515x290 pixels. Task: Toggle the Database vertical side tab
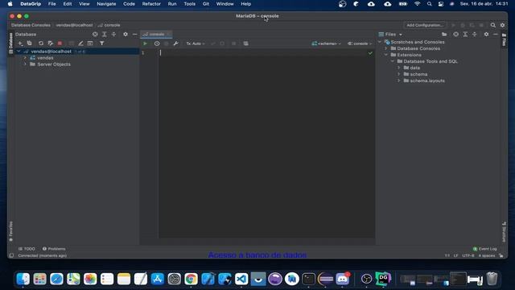point(10,43)
